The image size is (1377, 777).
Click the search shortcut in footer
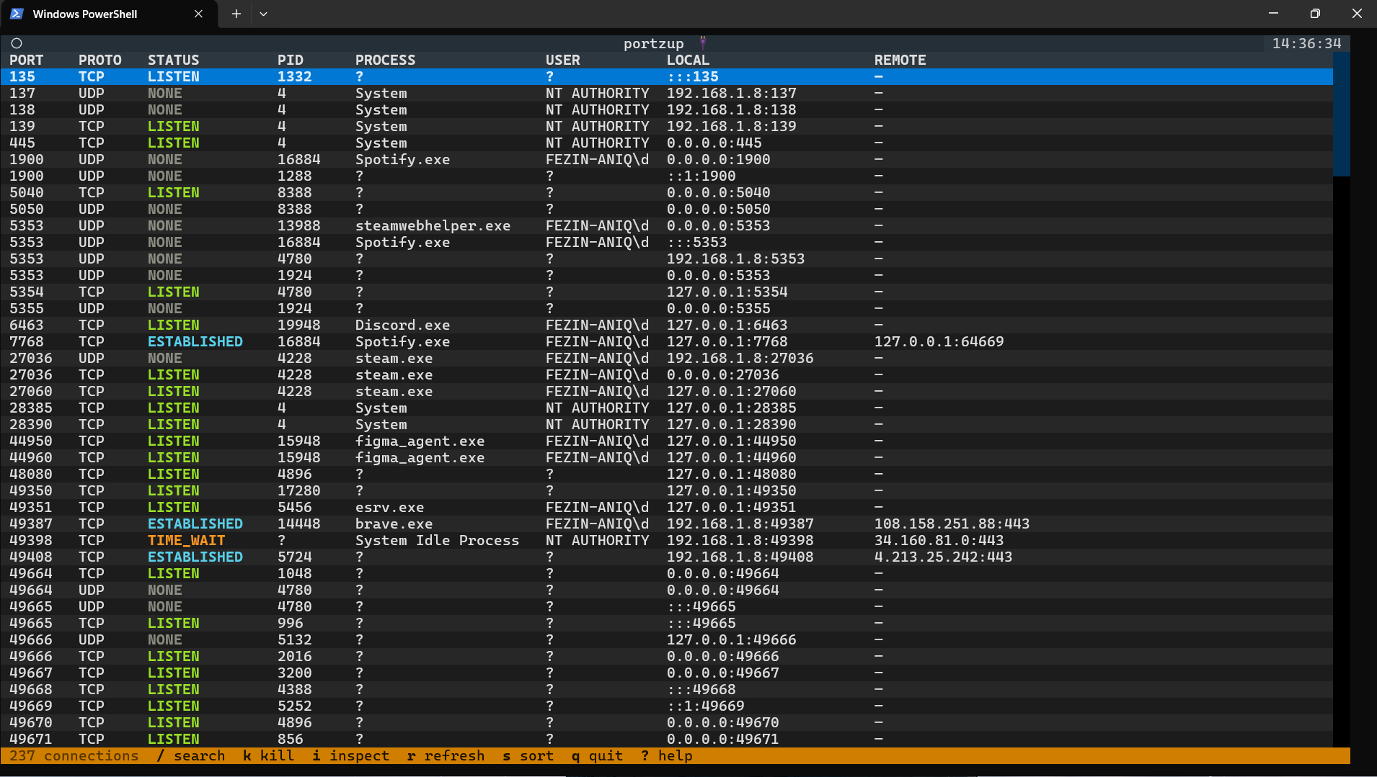[190, 756]
